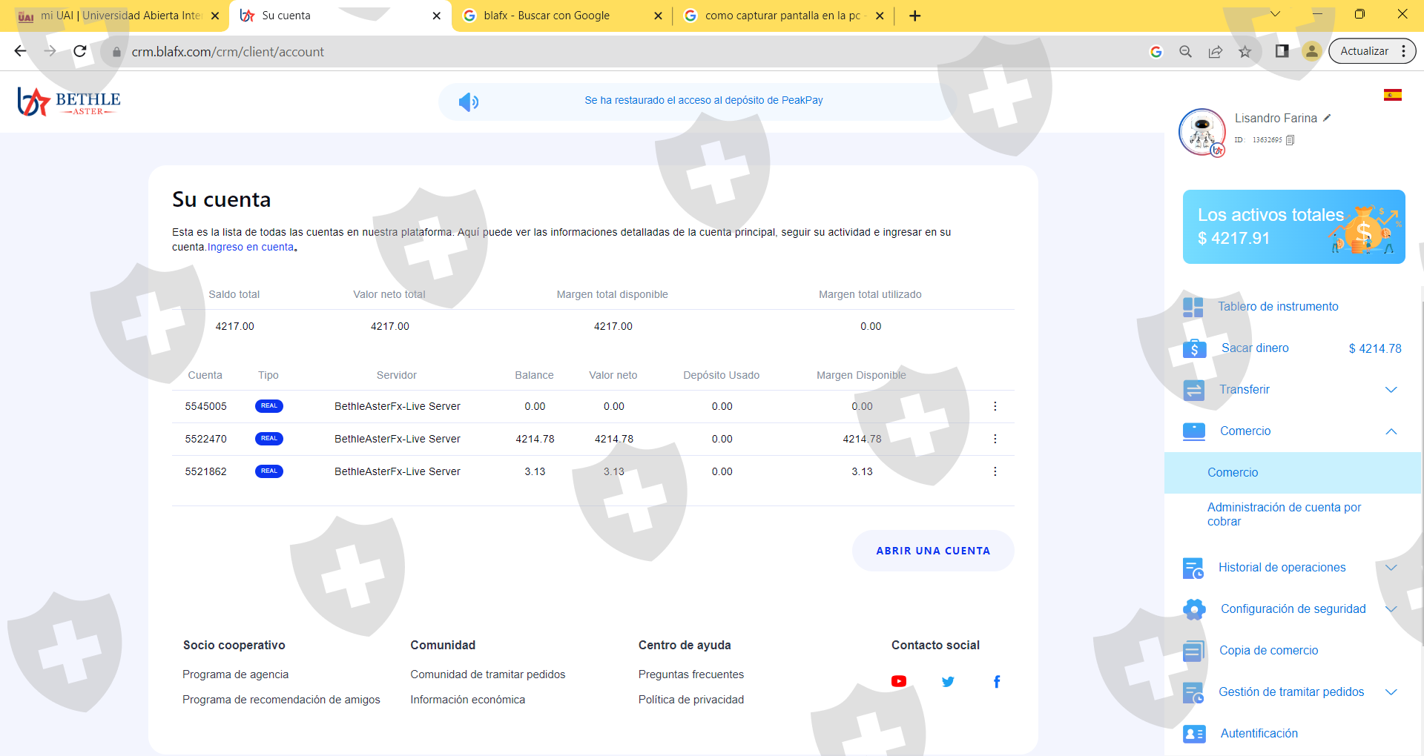
Task: Expand the Transferir sidebar section
Action: 1391,390
